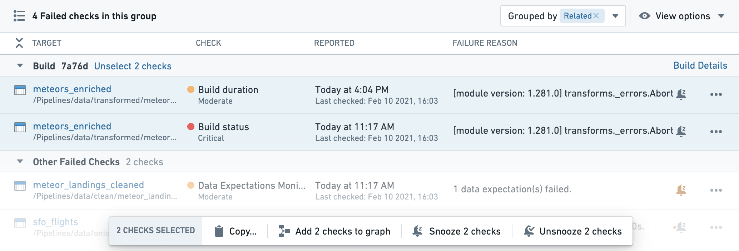Click dataset icon of meteor_landings_cleaned row
739x251 pixels.
click(20, 186)
